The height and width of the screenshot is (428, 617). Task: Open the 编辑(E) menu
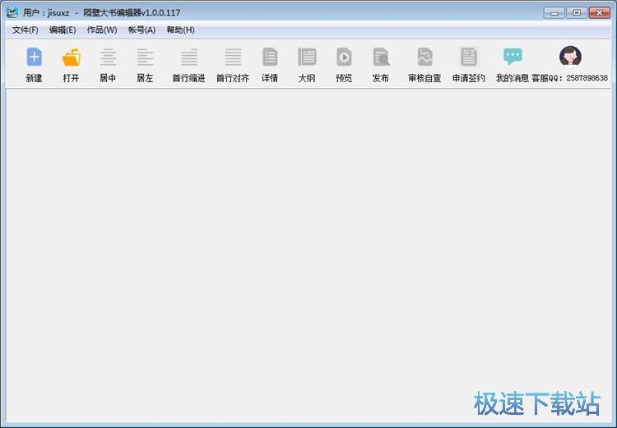(x=63, y=30)
